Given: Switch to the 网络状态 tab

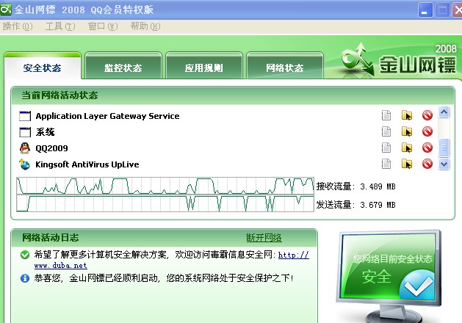Looking at the screenshot, I should tap(285, 66).
